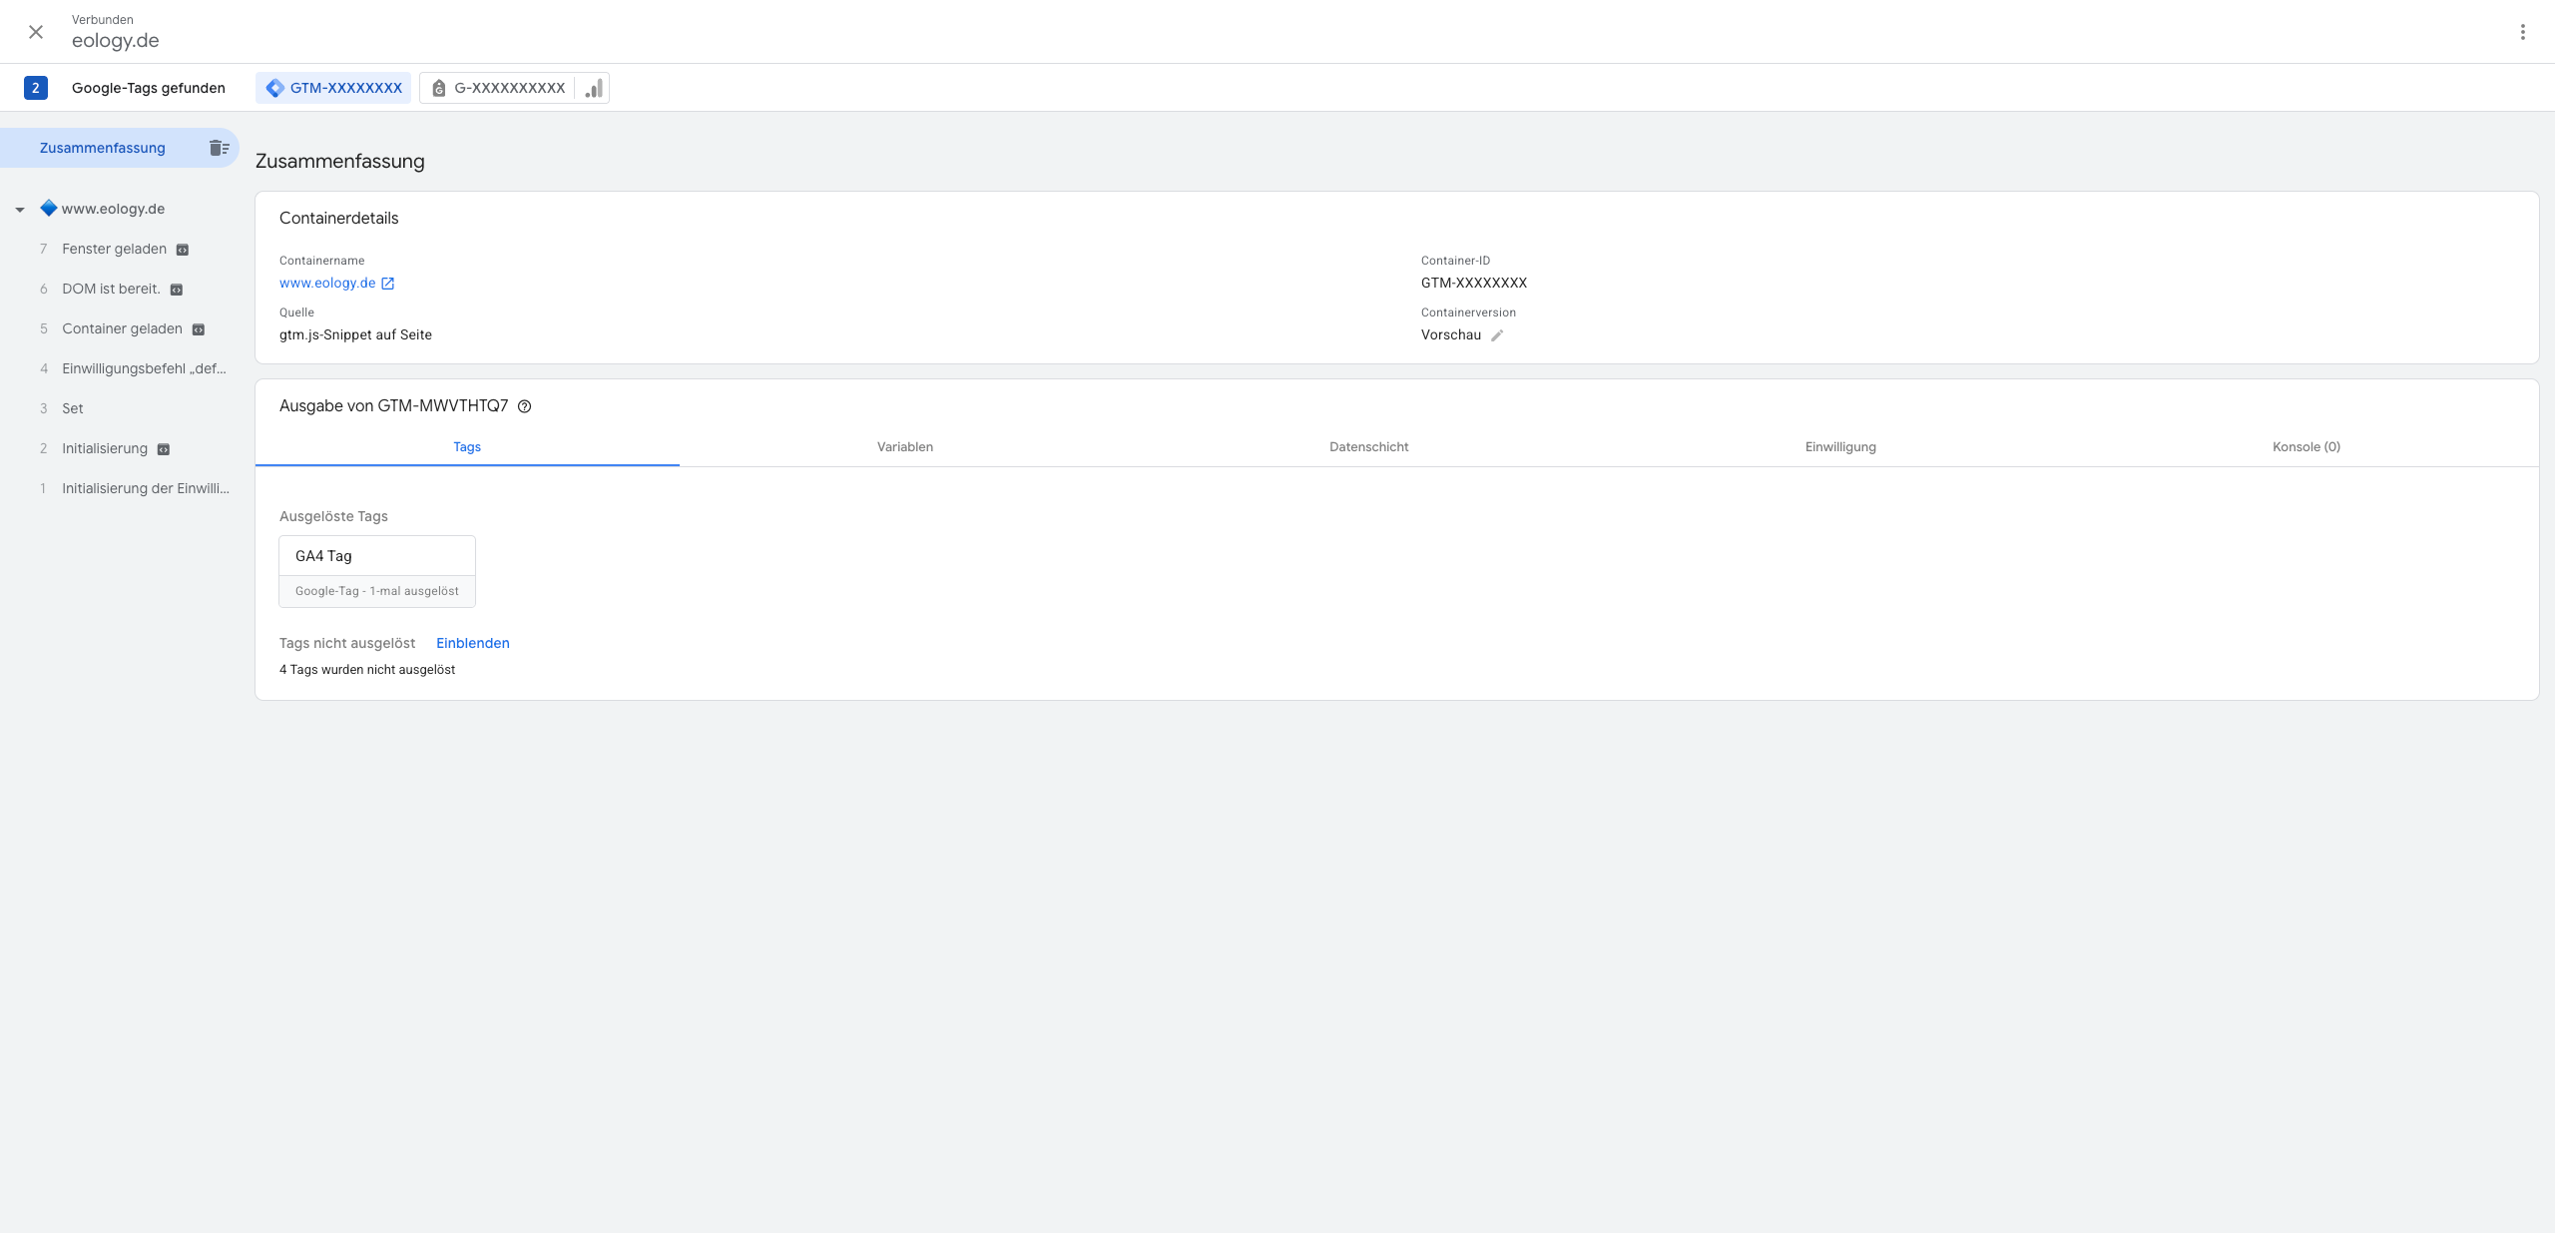The width and height of the screenshot is (2555, 1233).
Task: Click the signal bars icon beside G-XXXXXXXXXX
Action: pos(594,88)
